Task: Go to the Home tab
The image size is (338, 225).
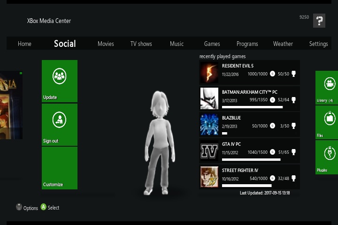Action: pos(24,44)
